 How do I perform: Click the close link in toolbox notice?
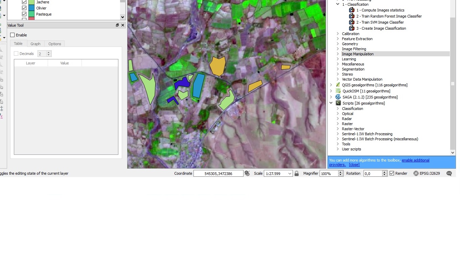point(354,165)
